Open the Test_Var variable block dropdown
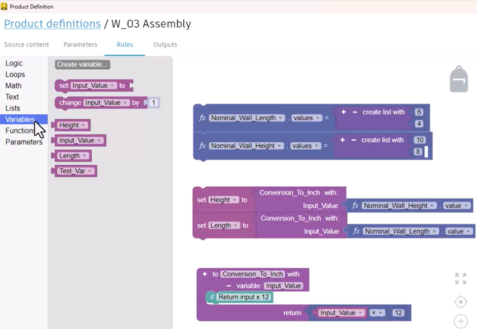This screenshot has height=329, width=477. click(x=76, y=171)
